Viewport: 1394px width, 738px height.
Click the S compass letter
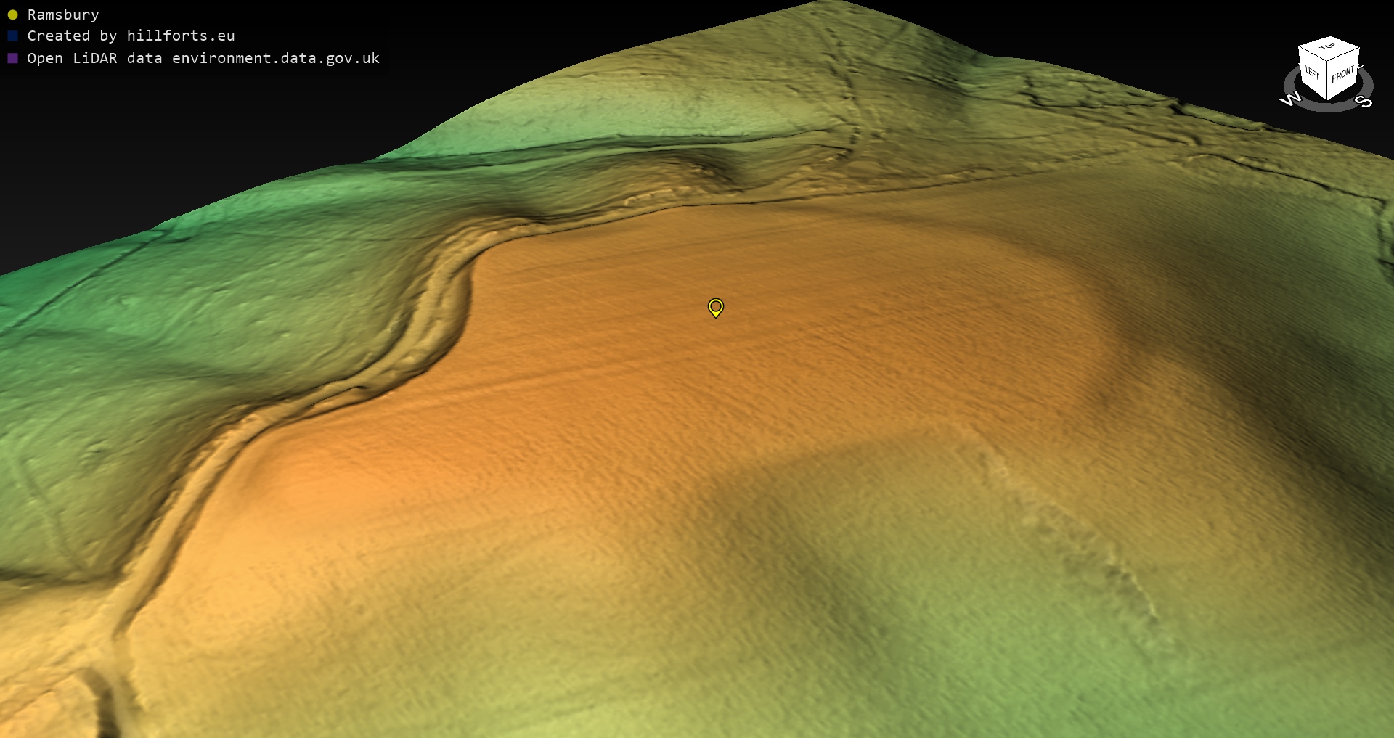(x=1364, y=101)
